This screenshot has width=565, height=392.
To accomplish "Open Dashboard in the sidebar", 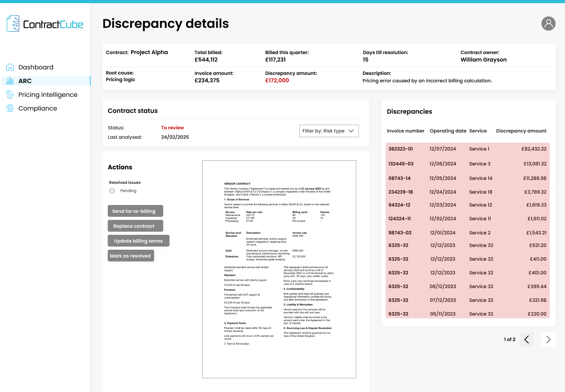I will click(x=36, y=67).
